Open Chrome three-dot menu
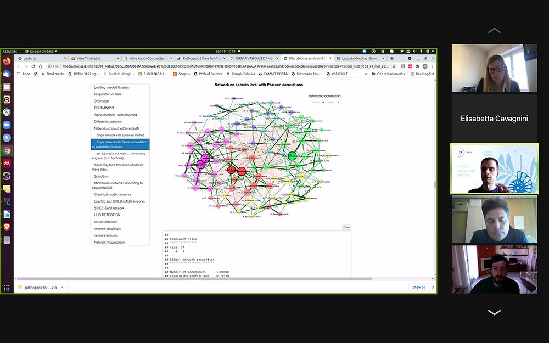 click(432, 66)
